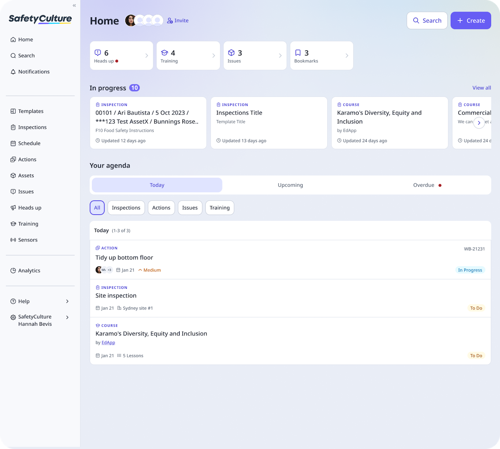Toggle the Training filter chip
Image resolution: width=500 pixels, height=449 pixels.
click(x=220, y=208)
